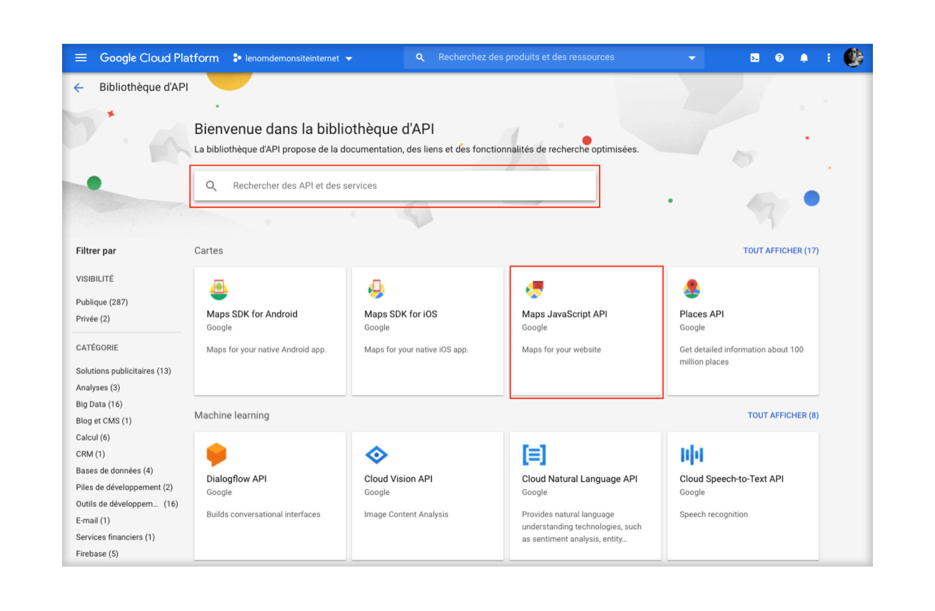The height and width of the screenshot is (611, 935).
Task: Expand the top search bar dropdown arrow
Action: pyautogui.click(x=692, y=58)
